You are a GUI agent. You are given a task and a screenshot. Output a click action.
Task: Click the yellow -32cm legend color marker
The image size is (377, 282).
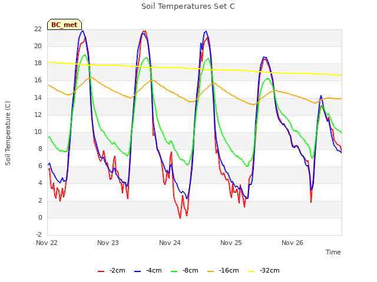click(252, 271)
